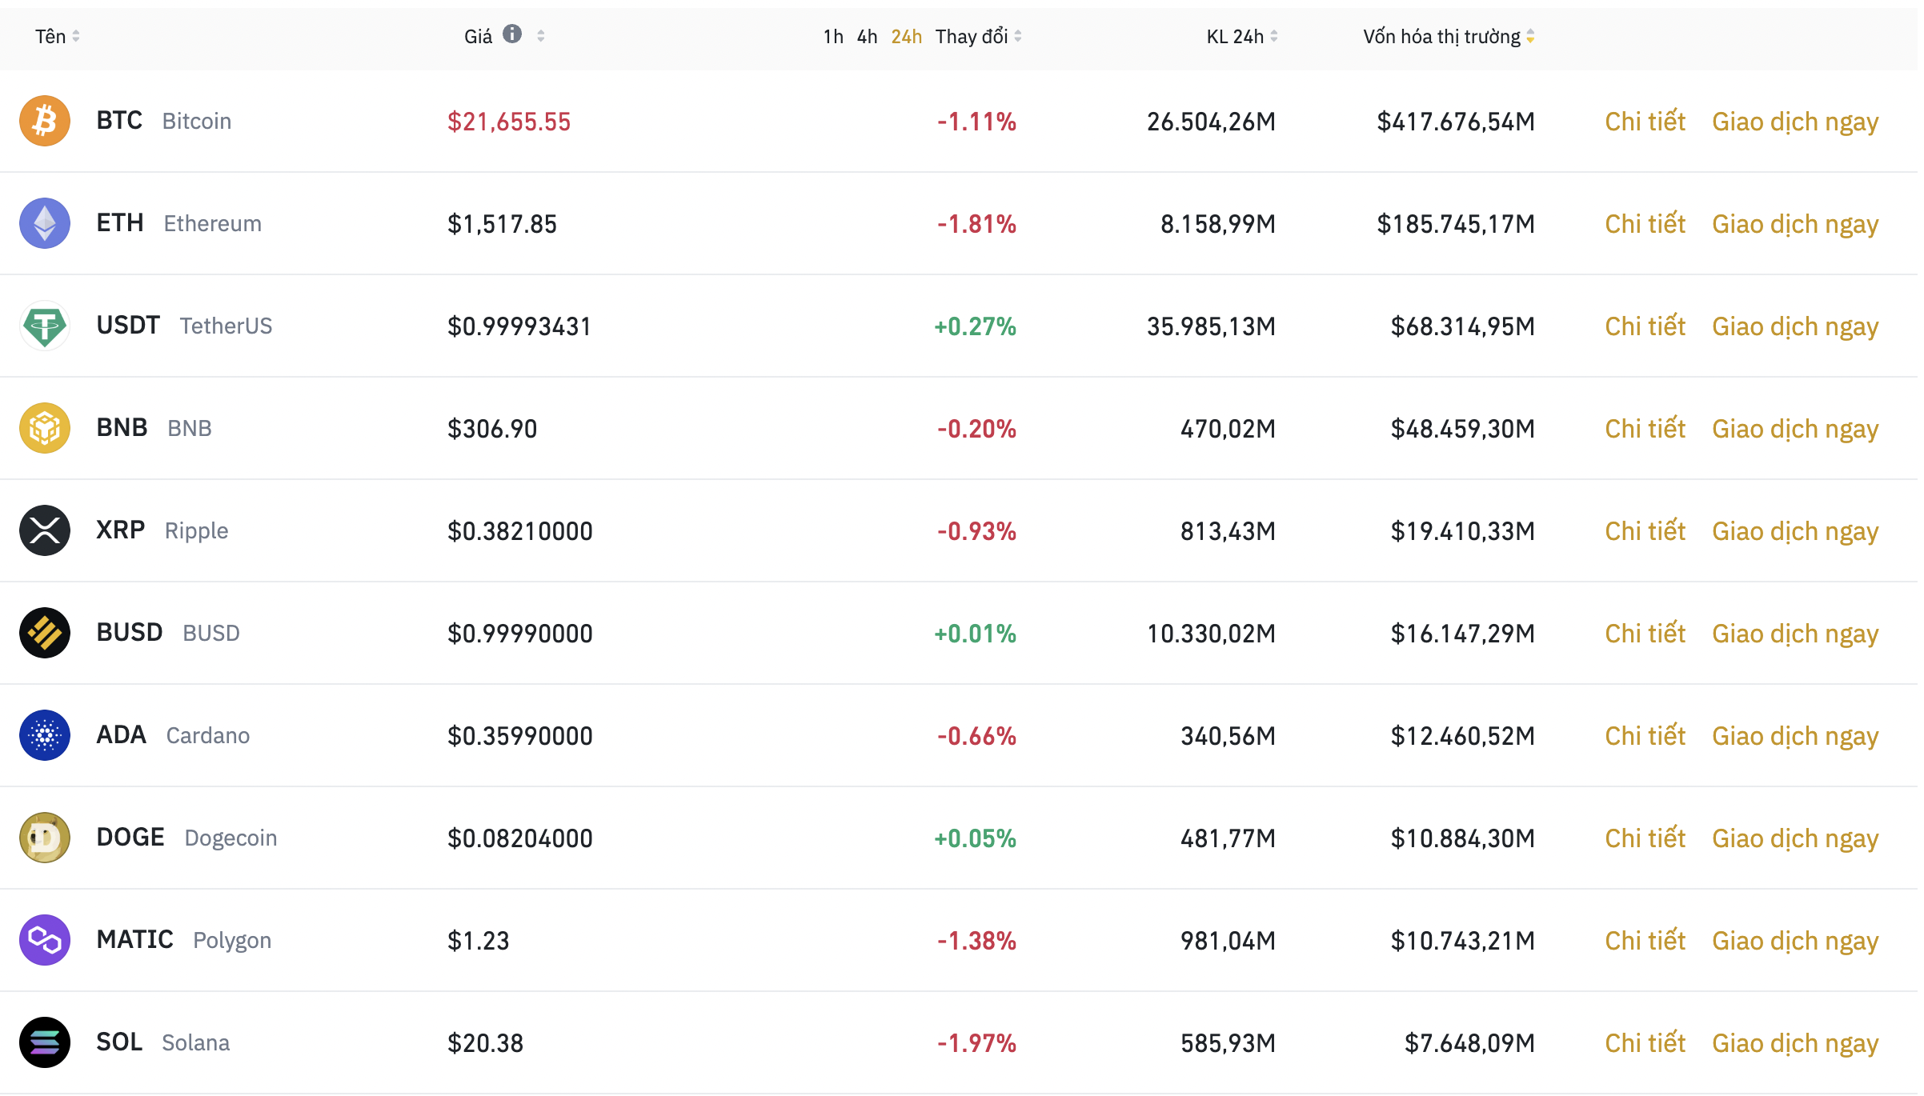The height and width of the screenshot is (1096, 1924).
Task: Open Chi tiết for BUSD
Action: pyautogui.click(x=1645, y=634)
